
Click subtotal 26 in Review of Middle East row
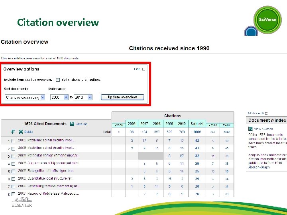pyautogui.click(x=197, y=194)
